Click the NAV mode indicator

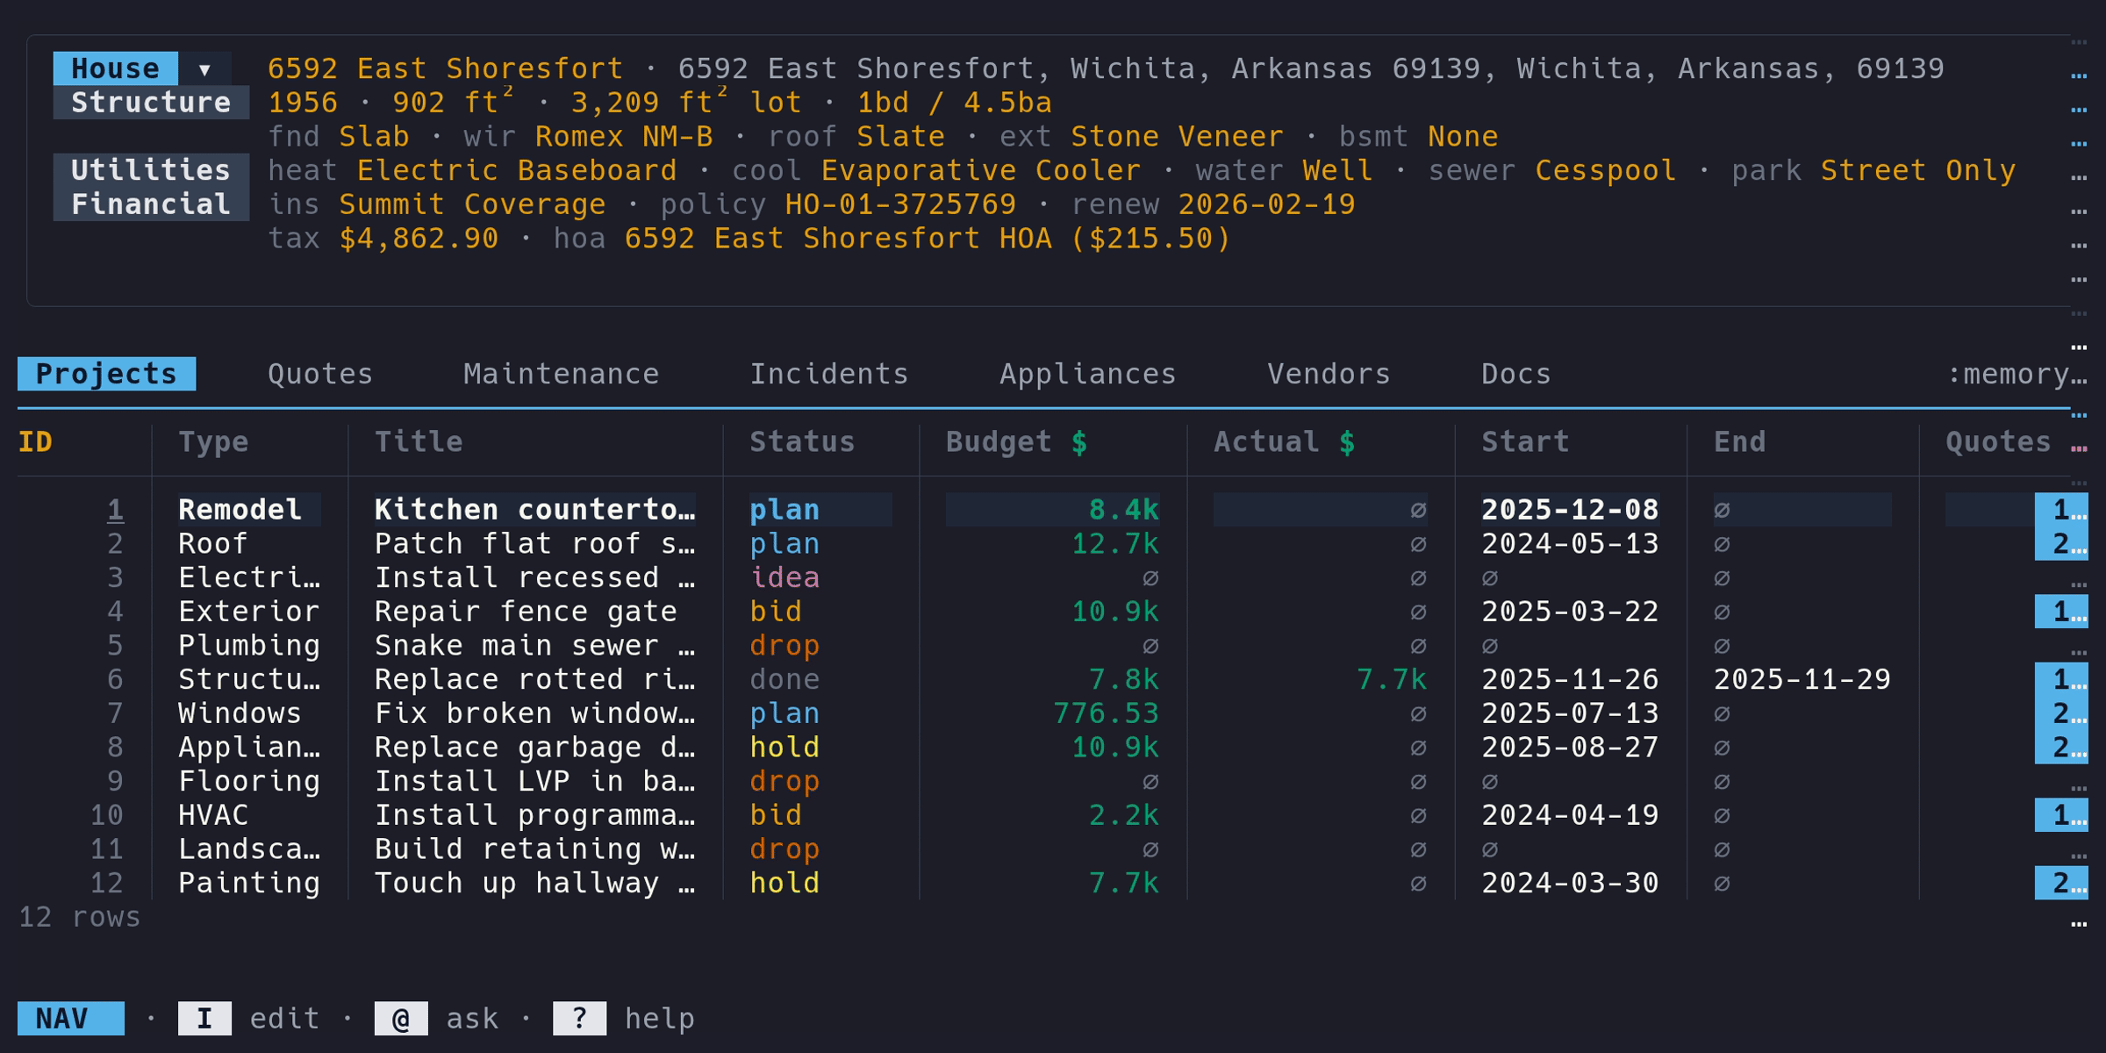click(70, 1018)
